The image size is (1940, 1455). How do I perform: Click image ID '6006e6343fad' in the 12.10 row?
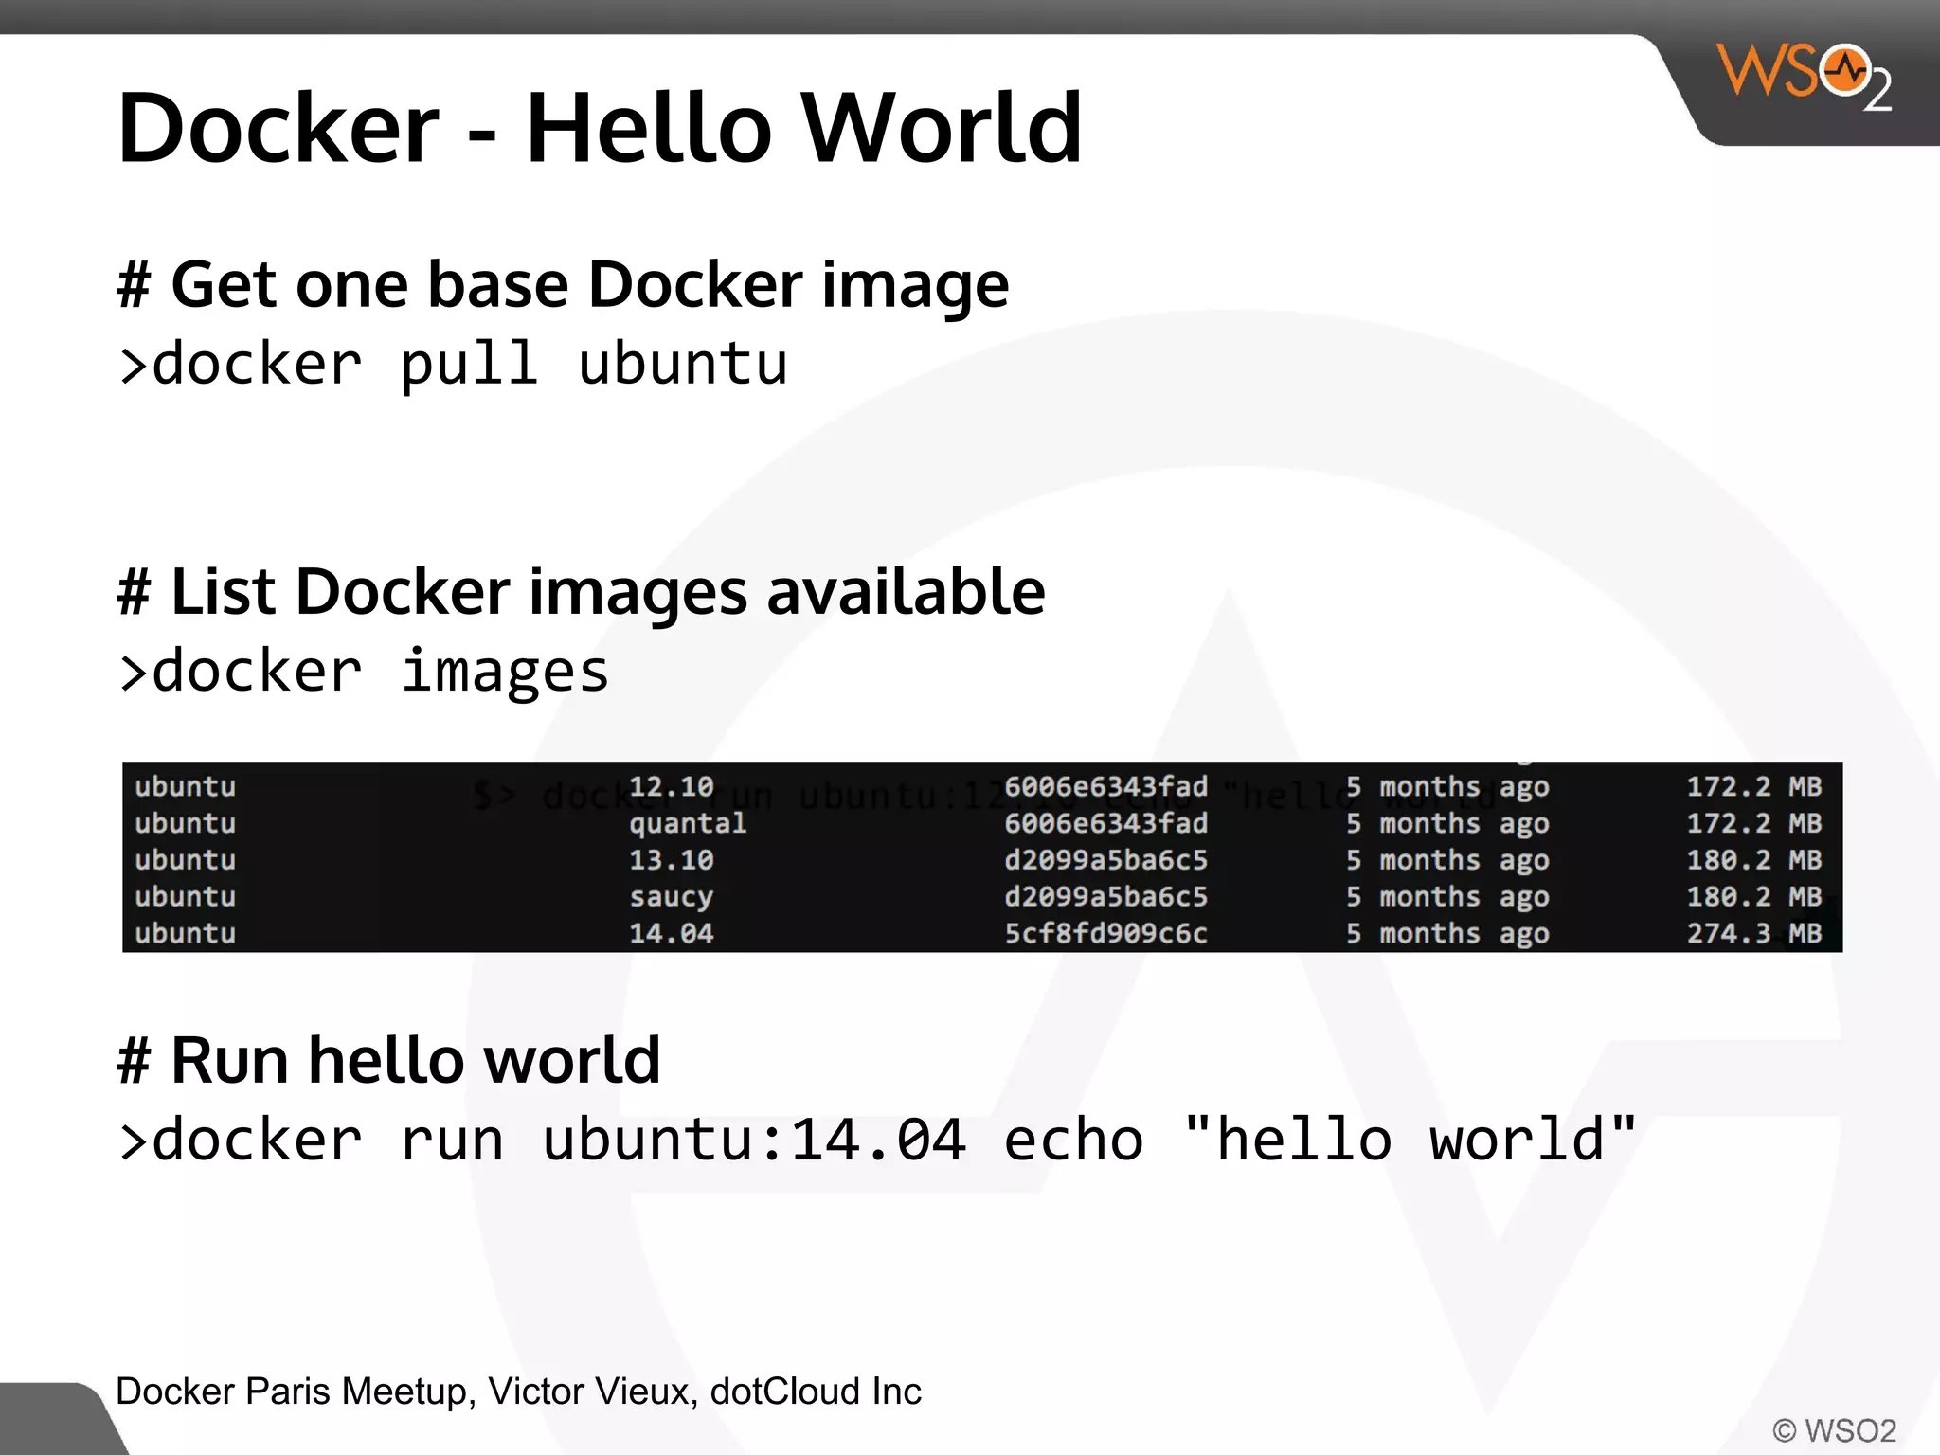click(1105, 786)
